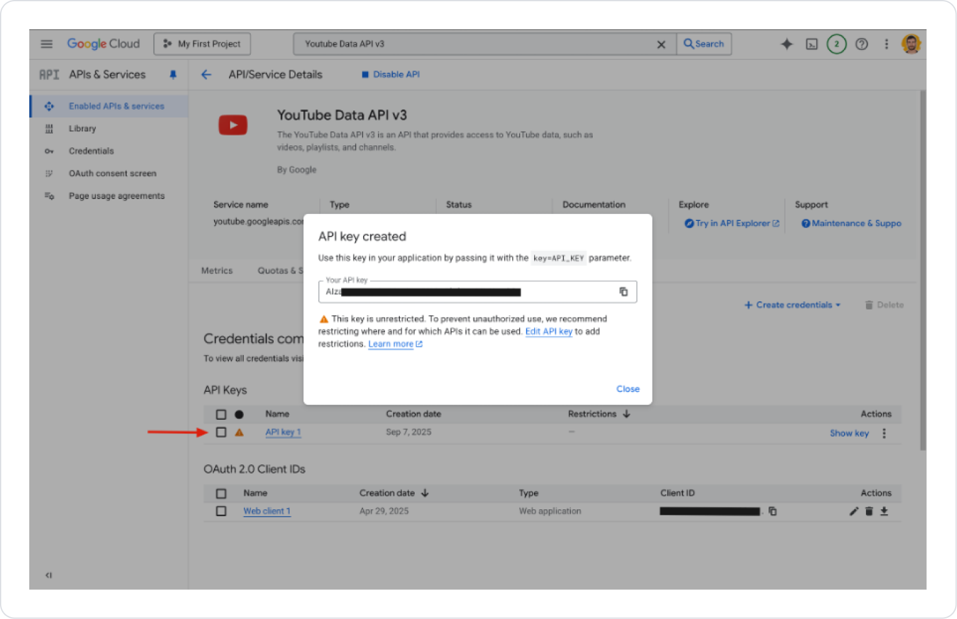Select the Apr 29, 2025 creation date
Image resolution: width=957 pixels, height=619 pixels.
pos(384,511)
